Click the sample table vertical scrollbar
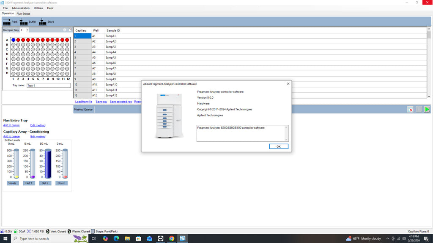This screenshot has height=243, width=433. (429, 62)
